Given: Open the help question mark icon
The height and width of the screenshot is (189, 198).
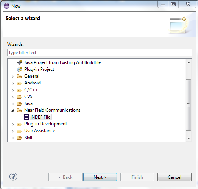Looking at the screenshot, I should (13, 177).
